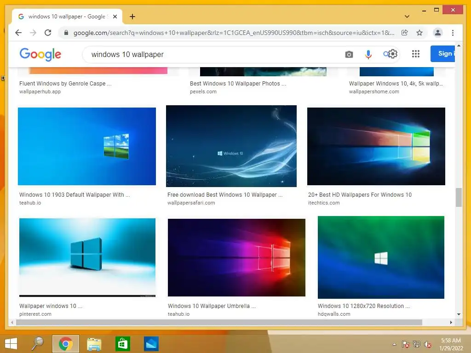Click the forward navigation arrow

click(33, 33)
